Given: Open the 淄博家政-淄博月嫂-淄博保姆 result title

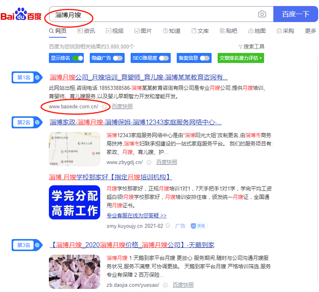Looking at the screenshot, I should 135,122.
